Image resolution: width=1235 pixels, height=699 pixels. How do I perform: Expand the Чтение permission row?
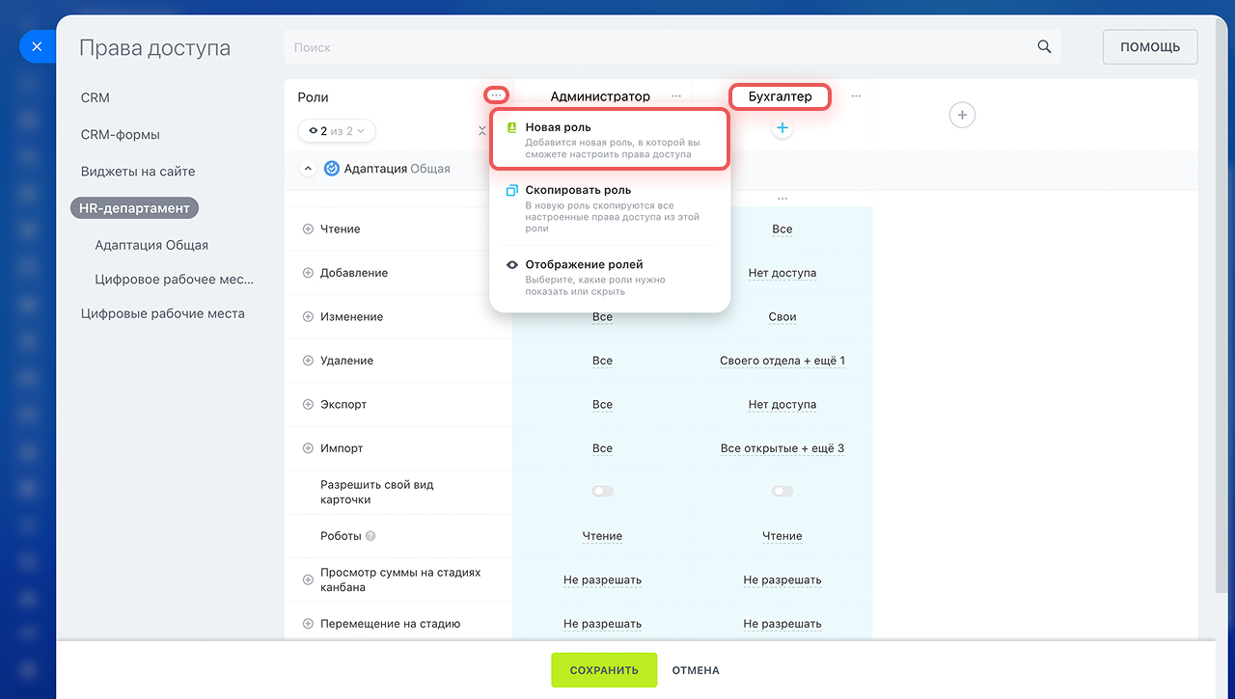pos(309,229)
